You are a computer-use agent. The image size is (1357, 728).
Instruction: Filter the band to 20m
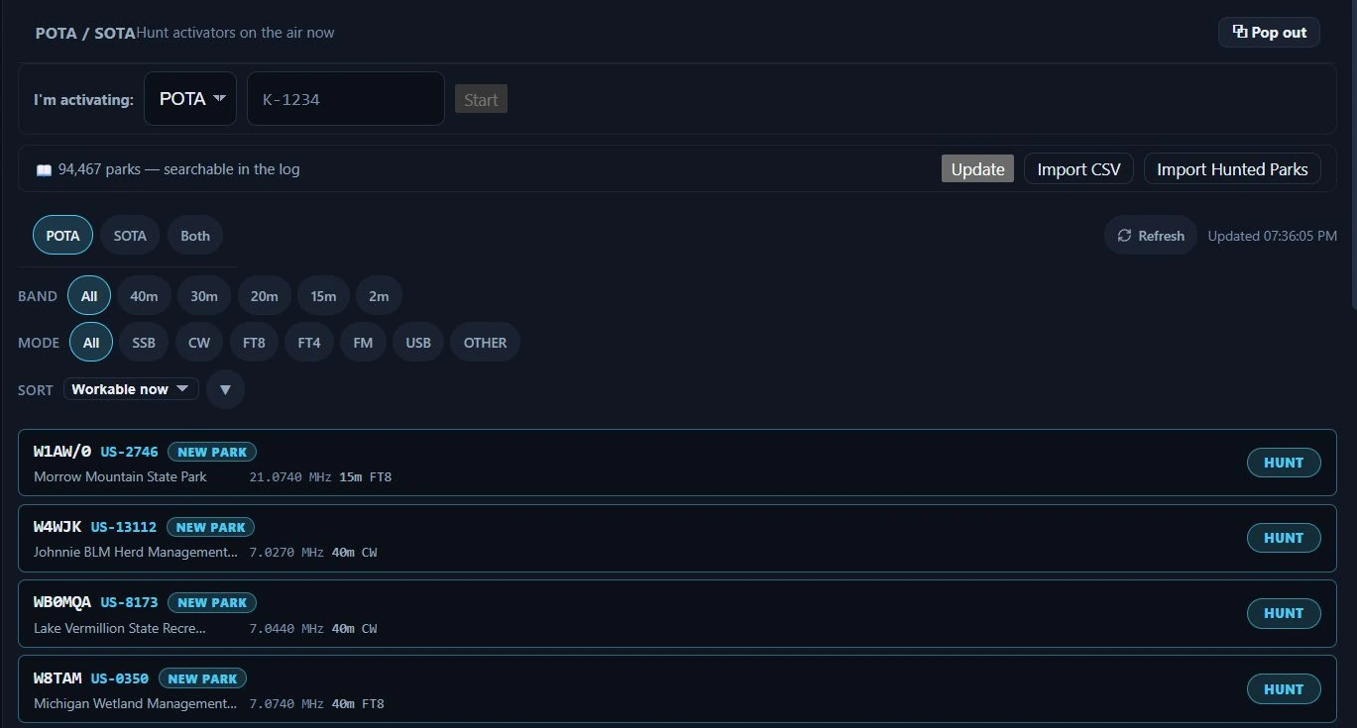click(x=265, y=296)
